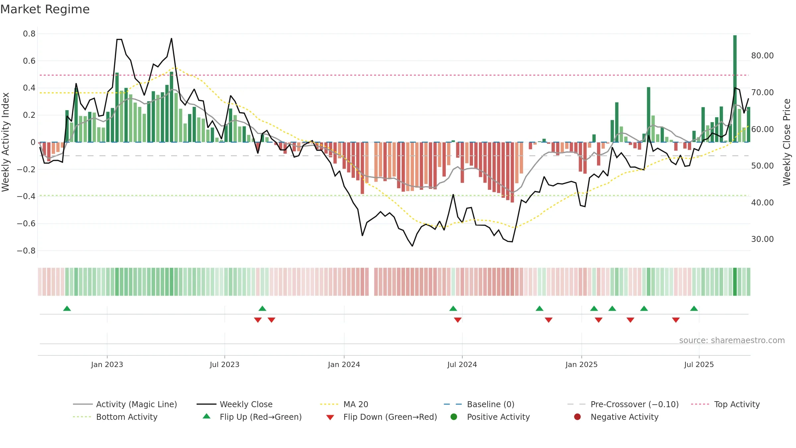Screen dimensions: 796x448
Task: Click the last Flip Up marker near Jul 2025
Action: coord(694,308)
